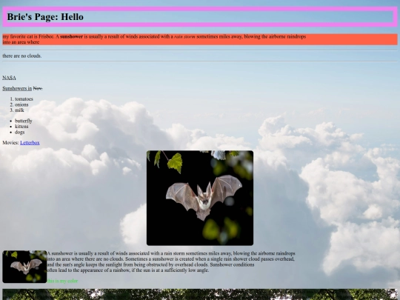Click the 'Movies:' label
This screenshot has width=400, height=300.
10,143
